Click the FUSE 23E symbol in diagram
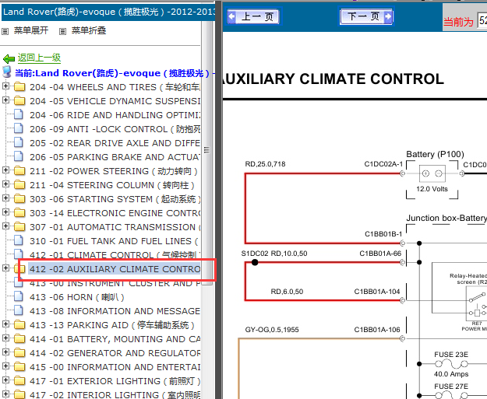This screenshot has height=399, width=487. [451, 363]
